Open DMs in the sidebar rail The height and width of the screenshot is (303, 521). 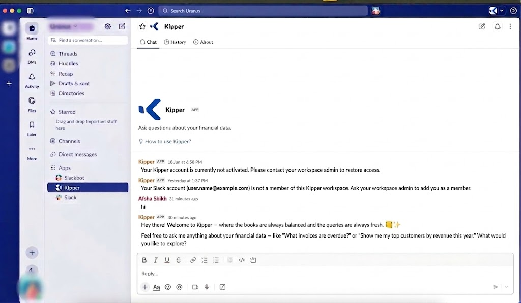pyautogui.click(x=32, y=56)
